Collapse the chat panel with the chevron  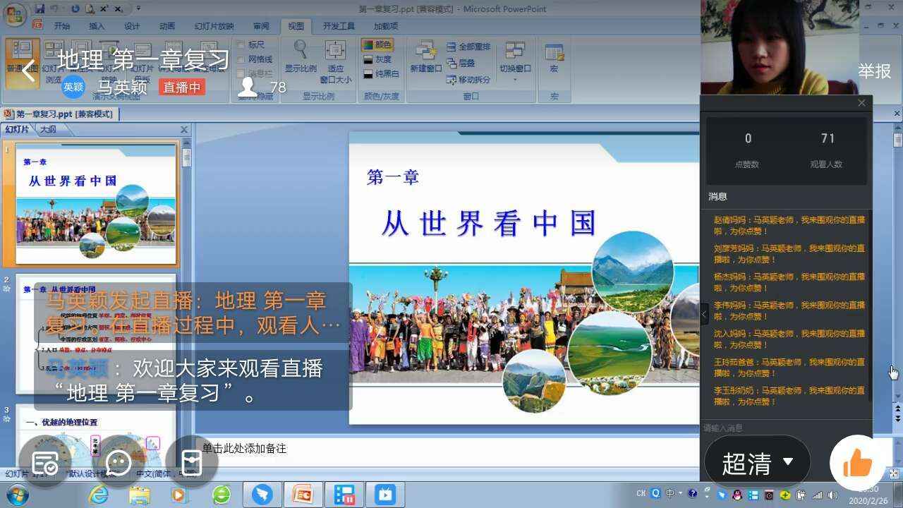click(701, 314)
